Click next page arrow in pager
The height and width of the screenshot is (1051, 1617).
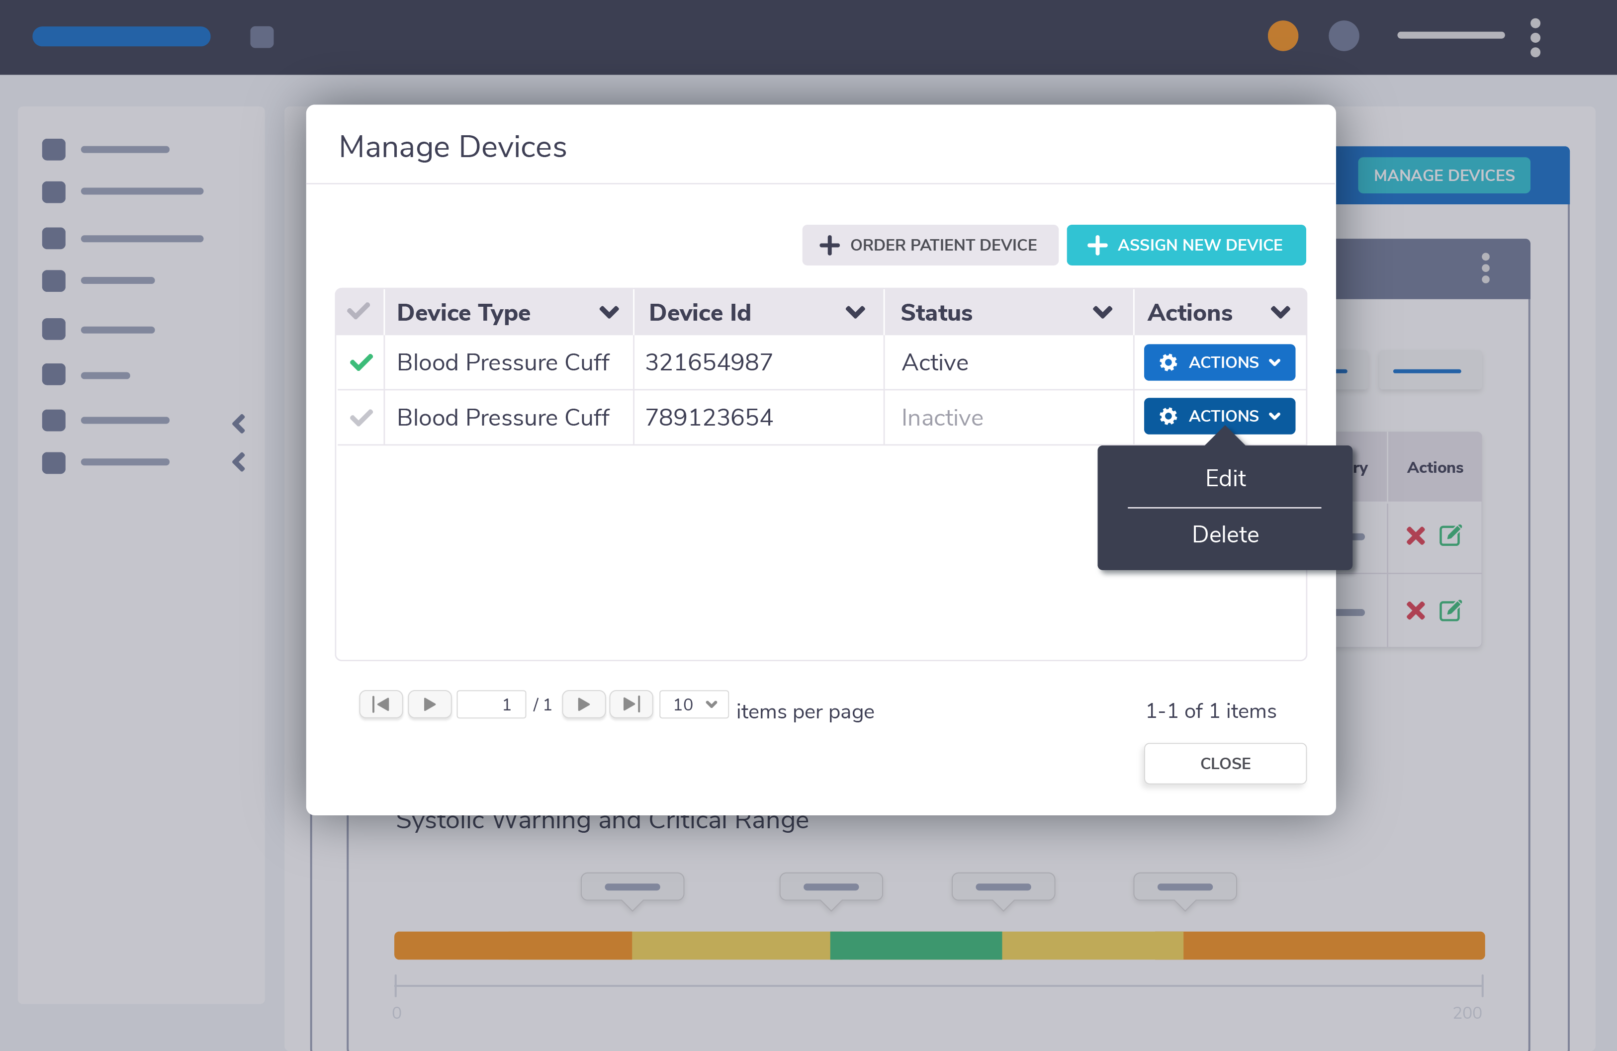point(584,704)
